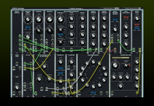
Task: Click the SIN jack on the first Oscillator module
Action: point(42,36)
